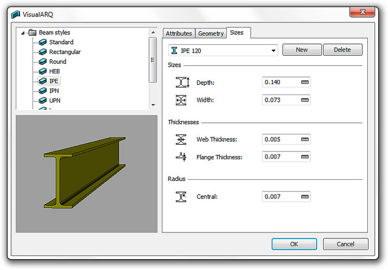Screen dimensions: 388x270
Task: Collapse the Beam styles tree node
Action: [22, 33]
